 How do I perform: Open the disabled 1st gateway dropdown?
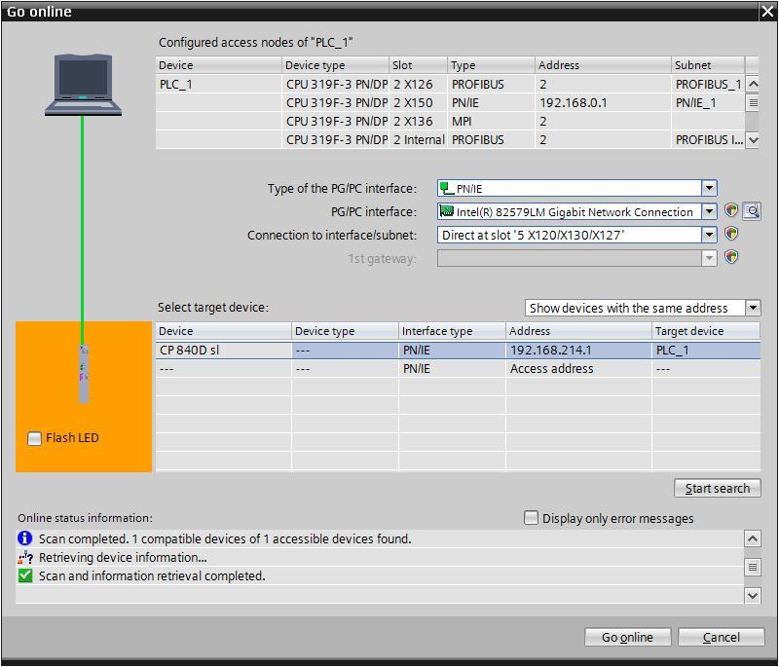709,258
